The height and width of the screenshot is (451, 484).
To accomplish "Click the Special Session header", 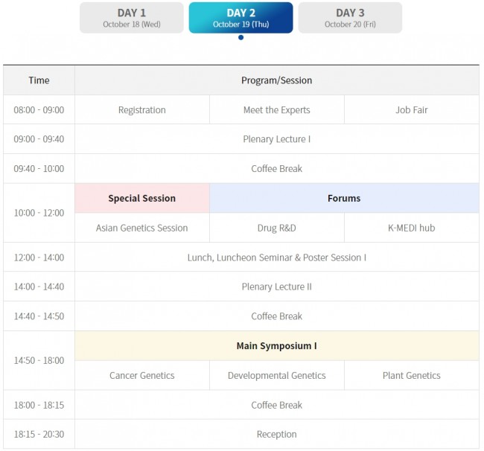I will pos(142,198).
